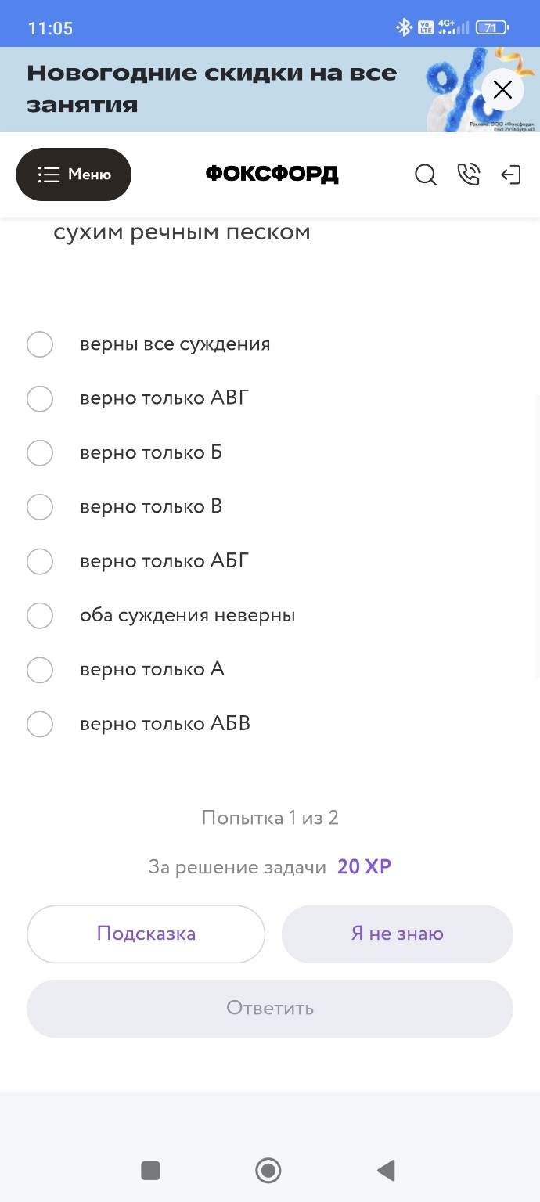Select the answer верно только Б
The image size is (540, 1202).
(40, 453)
